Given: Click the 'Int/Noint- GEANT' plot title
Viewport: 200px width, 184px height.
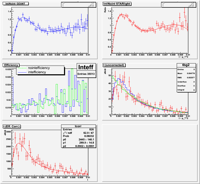Looking at the screenshot, I should pos(15,4).
